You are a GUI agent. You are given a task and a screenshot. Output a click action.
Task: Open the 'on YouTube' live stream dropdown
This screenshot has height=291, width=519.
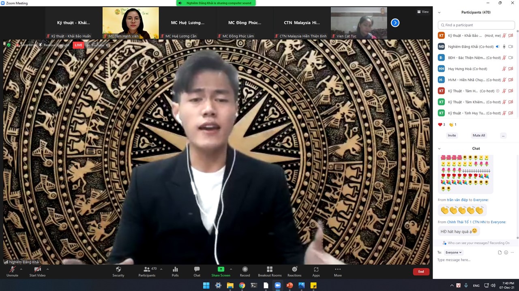tap(97, 45)
